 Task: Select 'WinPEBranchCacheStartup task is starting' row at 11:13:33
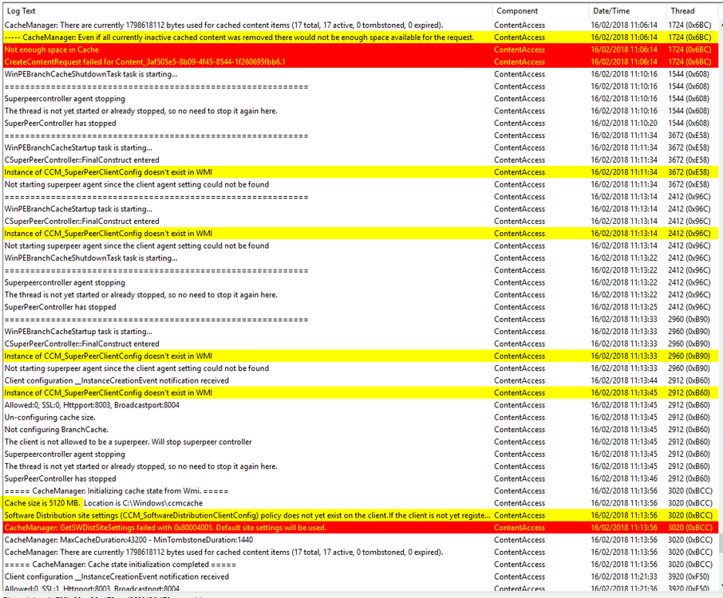[x=361, y=332]
